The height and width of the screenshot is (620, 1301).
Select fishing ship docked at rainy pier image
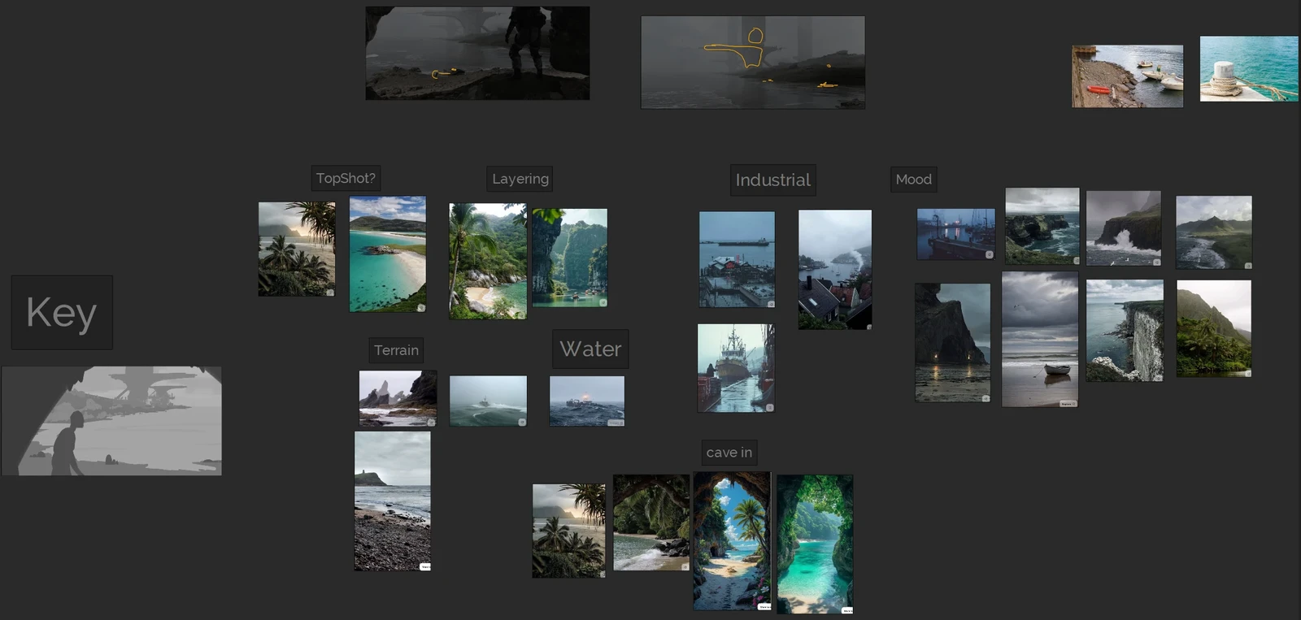coord(737,368)
